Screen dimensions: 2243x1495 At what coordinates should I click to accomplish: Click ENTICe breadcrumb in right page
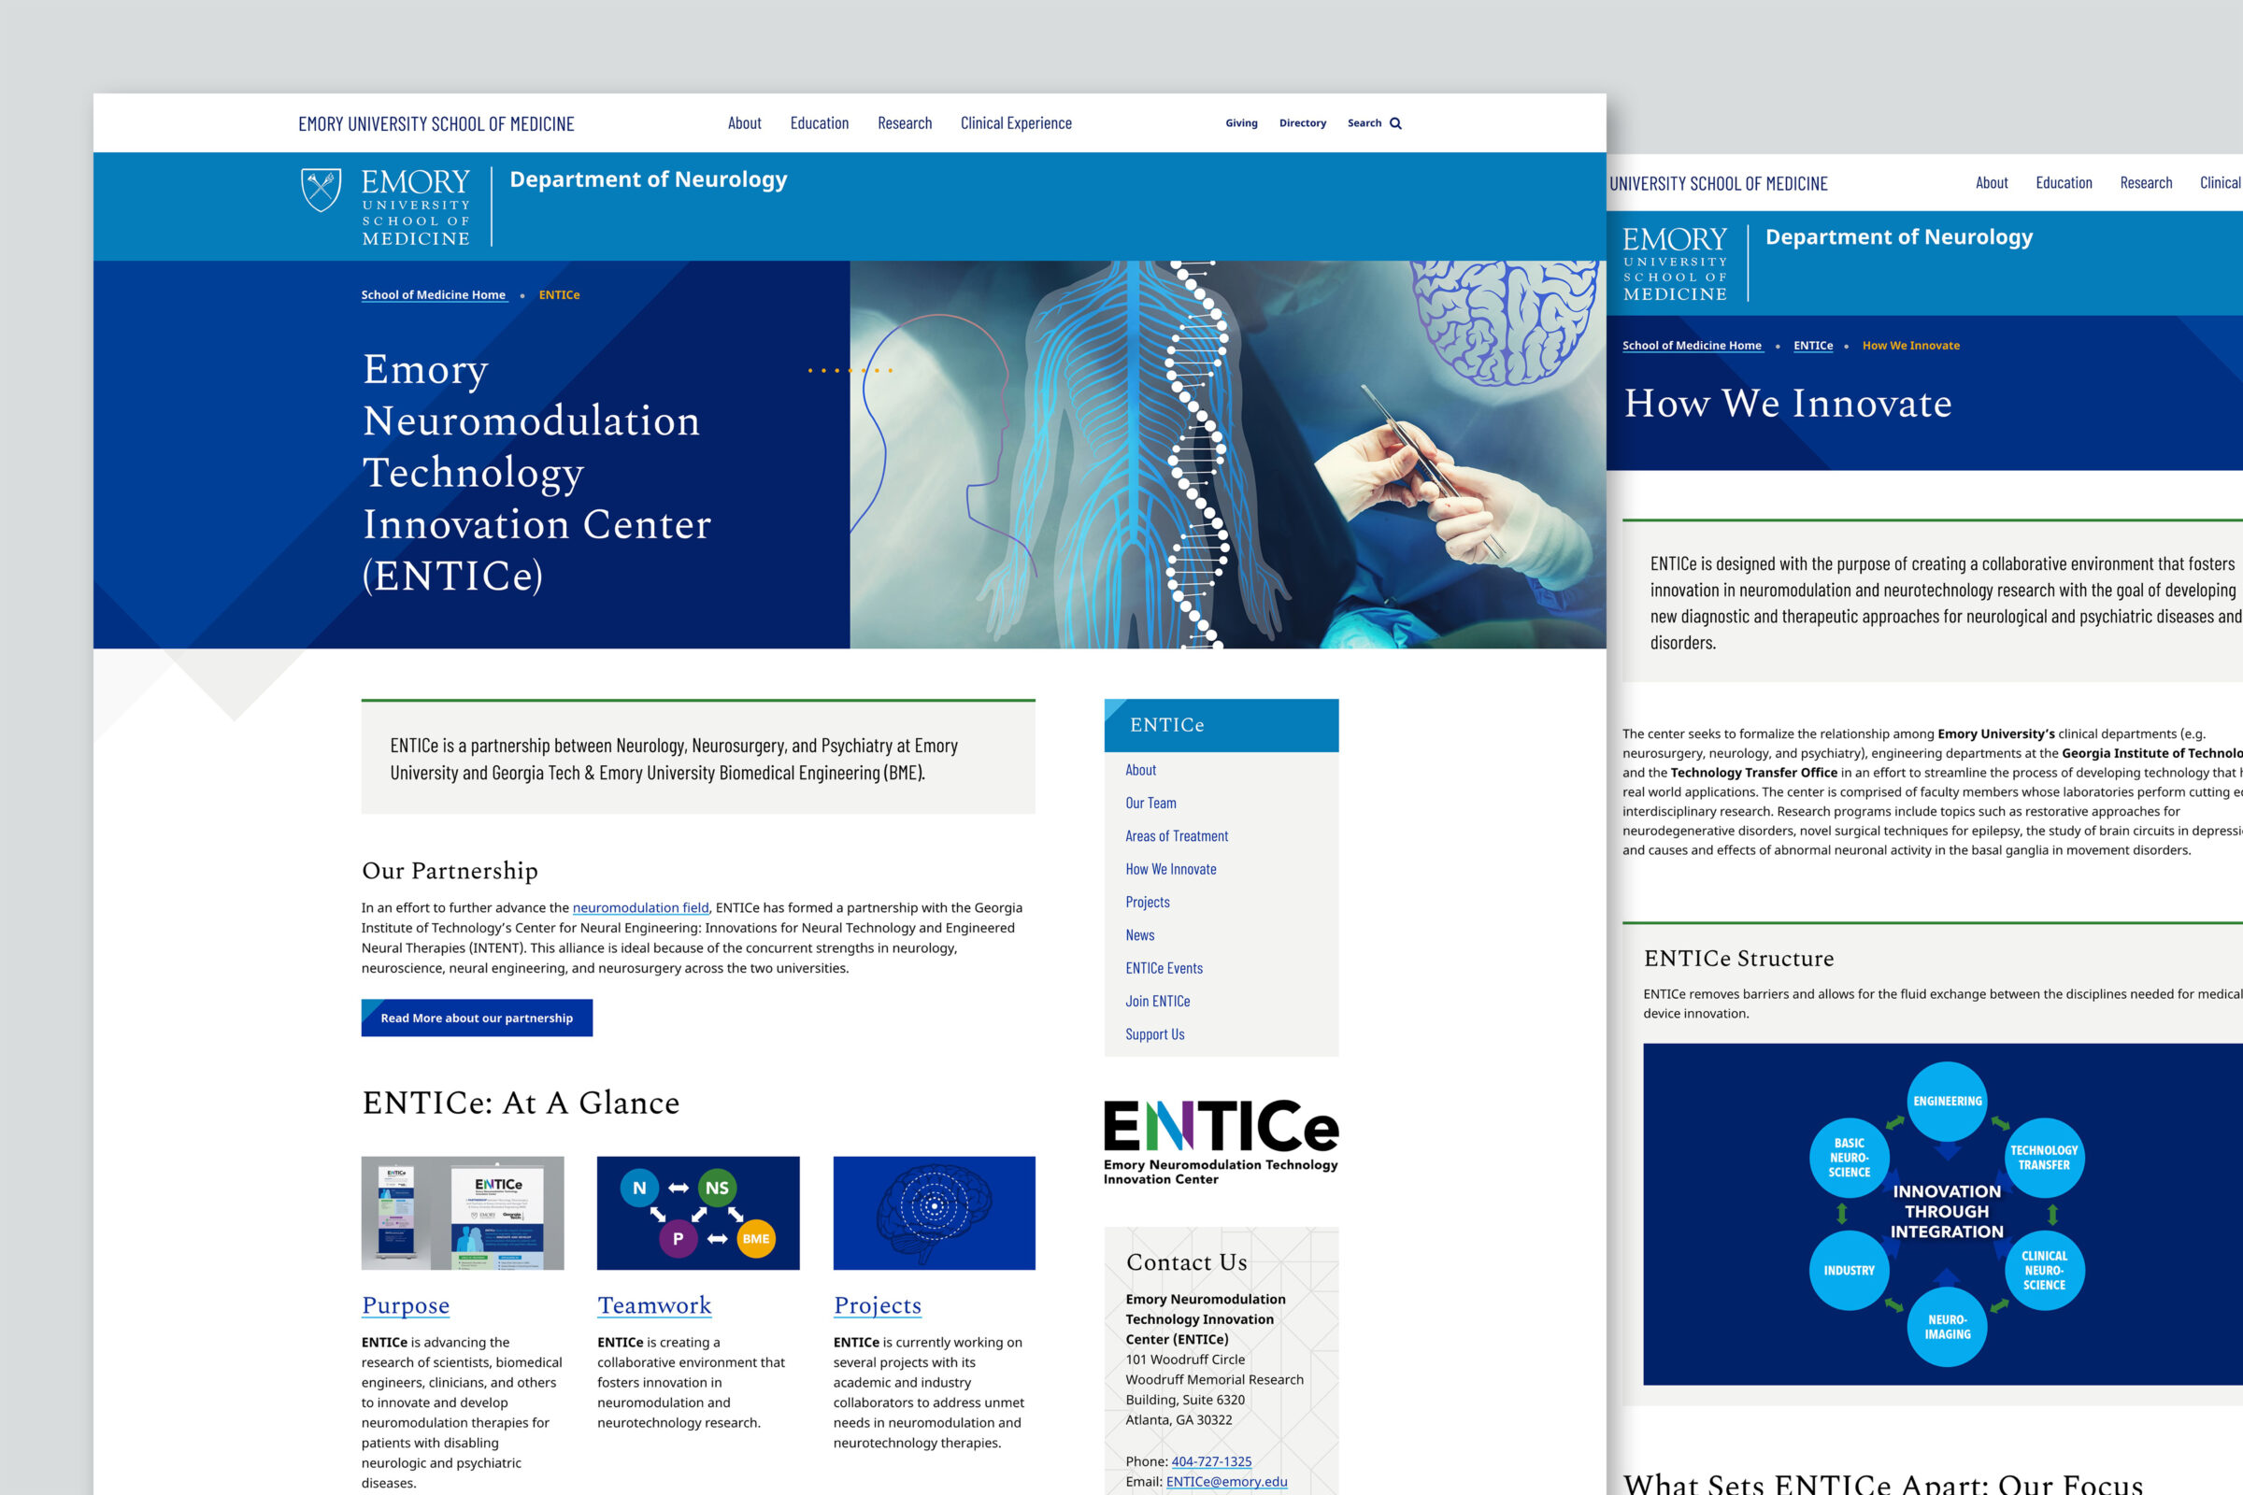(x=1813, y=345)
